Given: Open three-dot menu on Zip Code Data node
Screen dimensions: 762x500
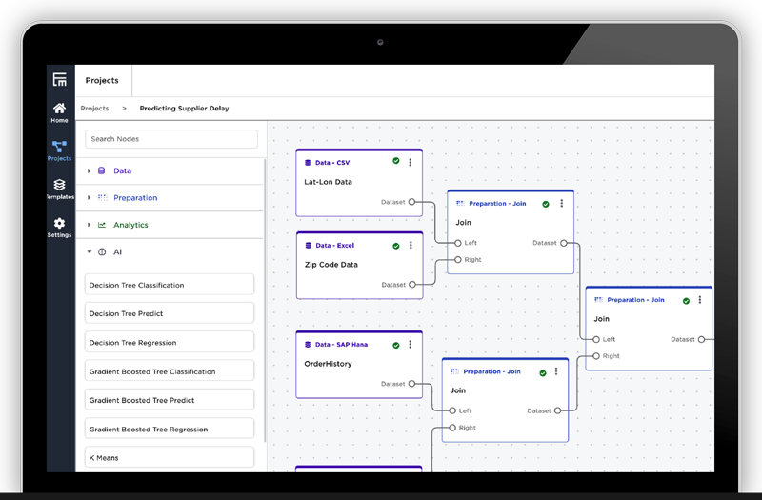Looking at the screenshot, I should [x=411, y=246].
